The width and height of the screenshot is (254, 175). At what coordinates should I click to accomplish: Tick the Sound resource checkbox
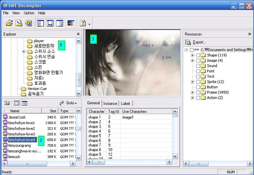tap(198, 66)
